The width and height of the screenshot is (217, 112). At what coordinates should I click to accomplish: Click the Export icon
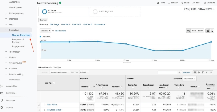pyautogui.click(x=169, y=3)
